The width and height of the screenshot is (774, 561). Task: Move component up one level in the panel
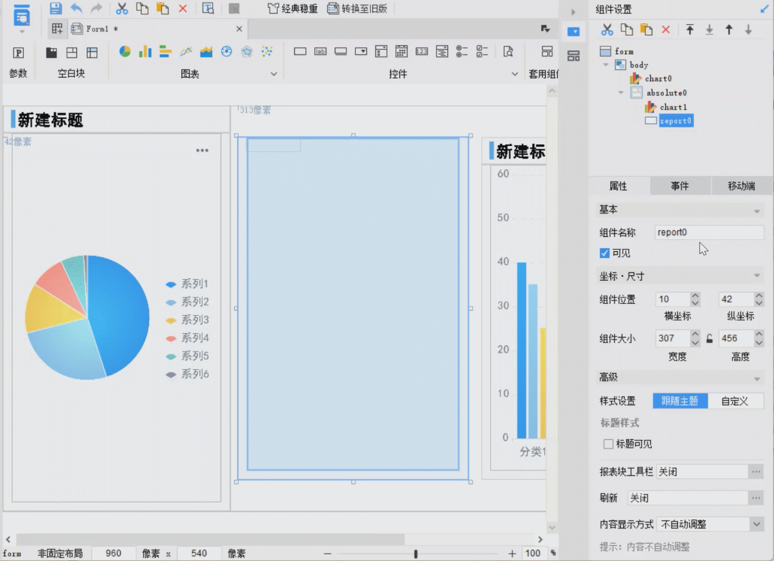click(729, 30)
